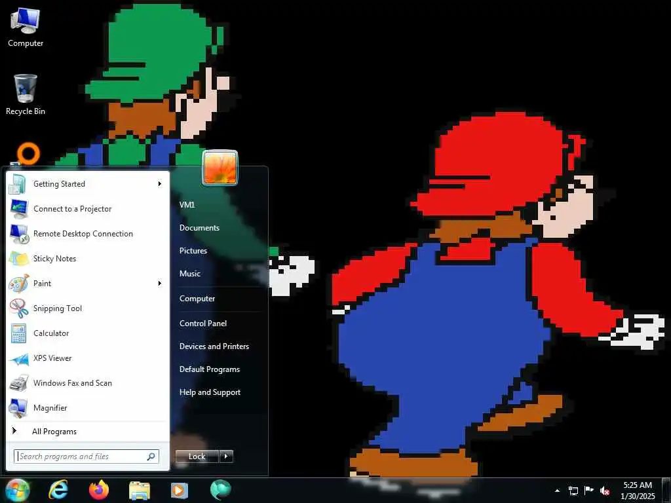Image resolution: width=671 pixels, height=503 pixels.
Task: Open Pictures library from Start menu
Action: point(193,251)
